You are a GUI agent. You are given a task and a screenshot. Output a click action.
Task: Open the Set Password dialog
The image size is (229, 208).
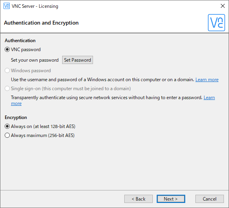coord(77,60)
